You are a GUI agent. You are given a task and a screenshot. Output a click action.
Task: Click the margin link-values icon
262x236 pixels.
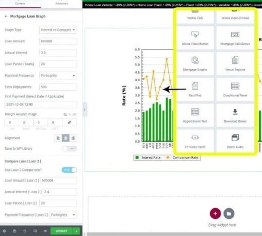pos(69,122)
